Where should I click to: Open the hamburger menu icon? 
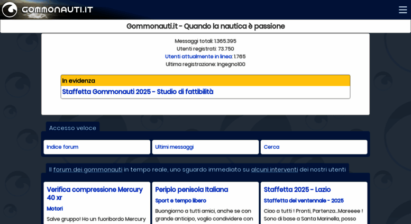[403, 10]
